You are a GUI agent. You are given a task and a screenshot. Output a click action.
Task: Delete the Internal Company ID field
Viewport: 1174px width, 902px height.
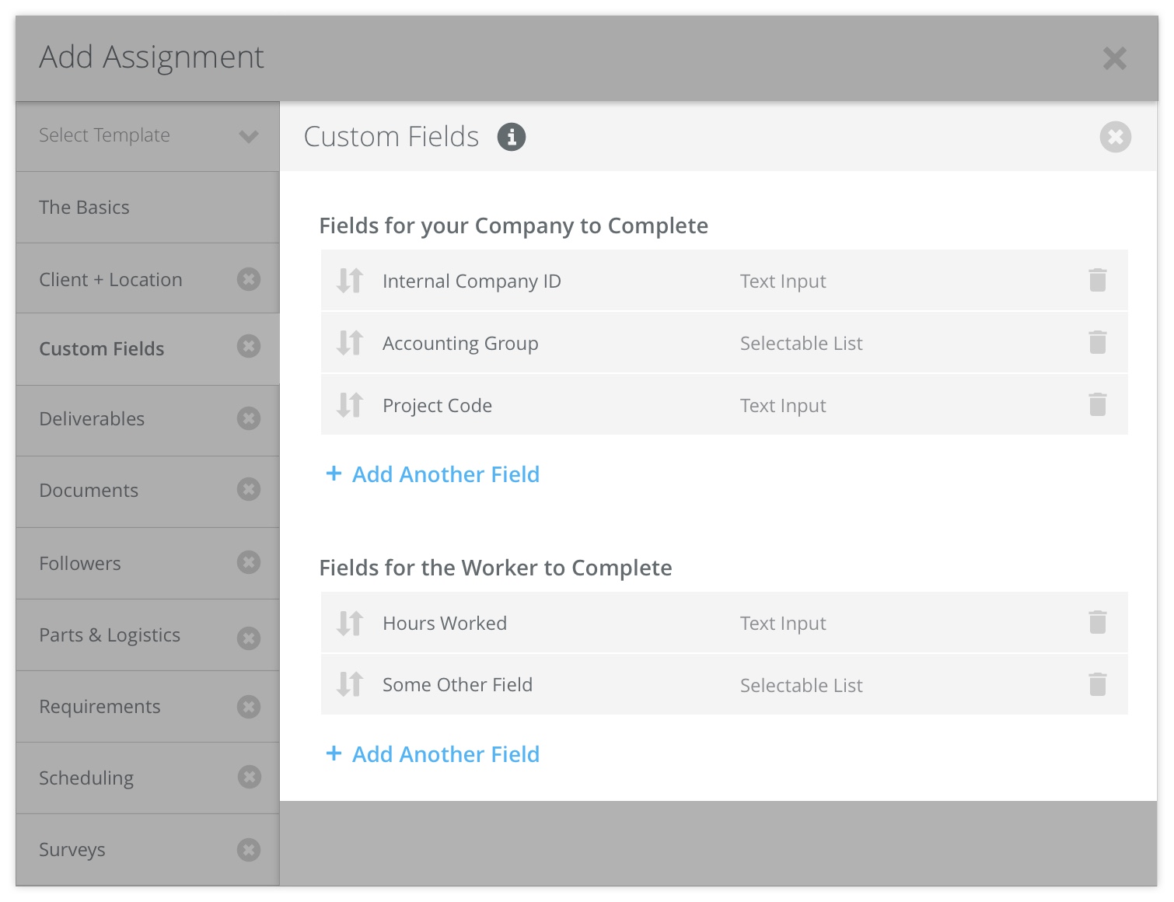tap(1097, 280)
